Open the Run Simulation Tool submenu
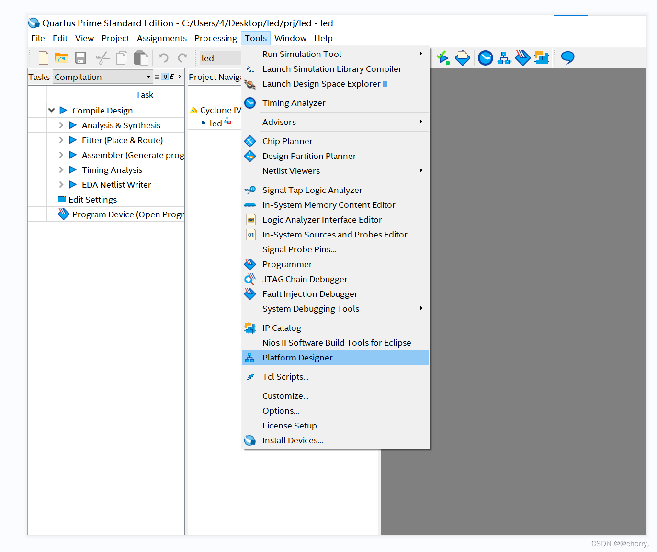 click(x=336, y=54)
